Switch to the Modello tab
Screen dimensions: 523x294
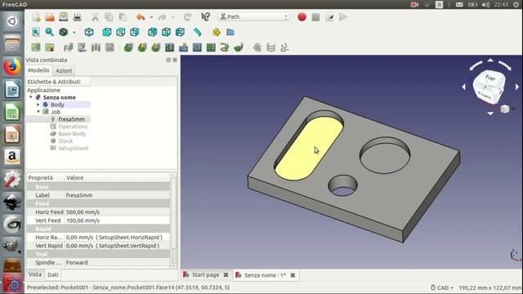pos(38,70)
